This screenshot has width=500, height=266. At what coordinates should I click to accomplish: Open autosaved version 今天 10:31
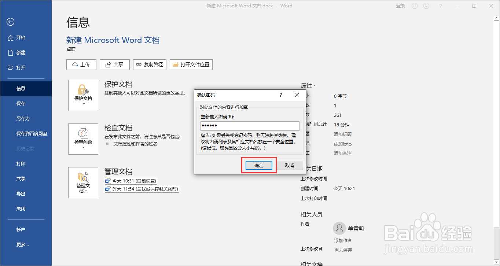tap(131, 181)
